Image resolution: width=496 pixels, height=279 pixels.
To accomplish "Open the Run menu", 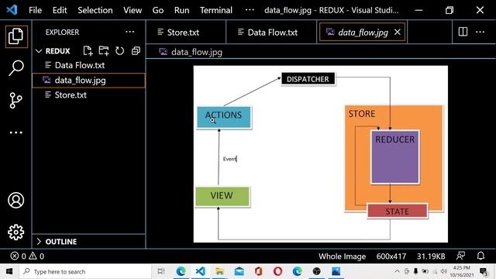I will click(x=181, y=10).
